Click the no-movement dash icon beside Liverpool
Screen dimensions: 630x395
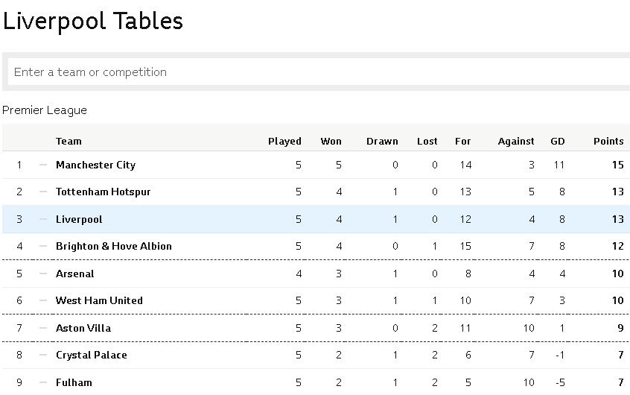(43, 219)
